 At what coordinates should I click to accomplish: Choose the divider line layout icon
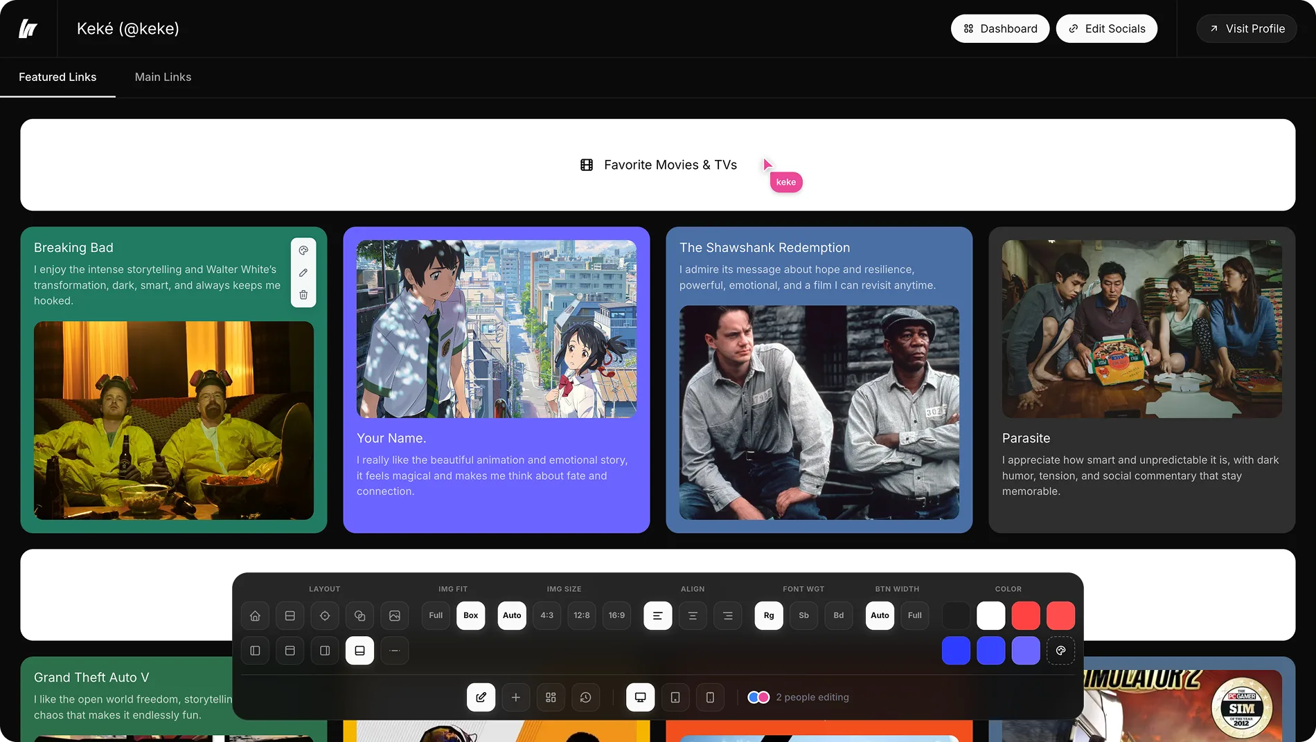(395, 651)
